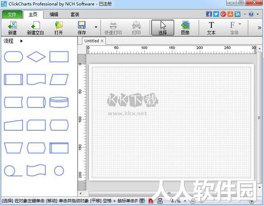The height and width of the screenshot is (206, 264).
Task: Pick the punched tape wavy flag shape
Action: point(36,170)
